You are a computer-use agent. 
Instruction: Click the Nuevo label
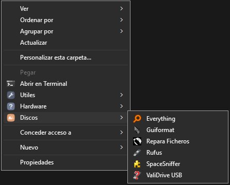click(29, 147)
